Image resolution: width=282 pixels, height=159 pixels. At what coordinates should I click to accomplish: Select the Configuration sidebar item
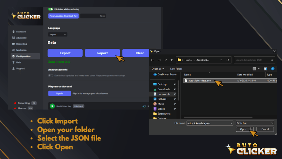pos(25,56)
